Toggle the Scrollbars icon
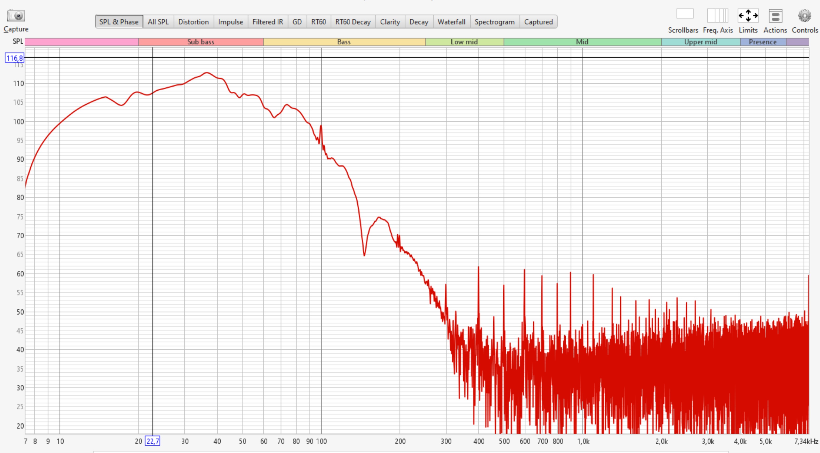820x453 pixels. pyautogui.click(x=685, y=14)
